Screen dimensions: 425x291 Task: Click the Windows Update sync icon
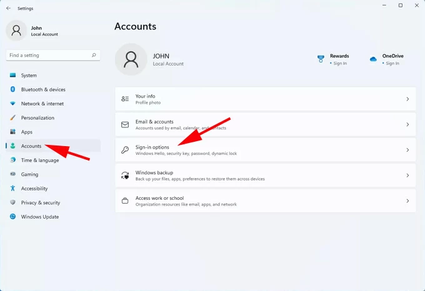pyautogui.click(x=12, y=217)
